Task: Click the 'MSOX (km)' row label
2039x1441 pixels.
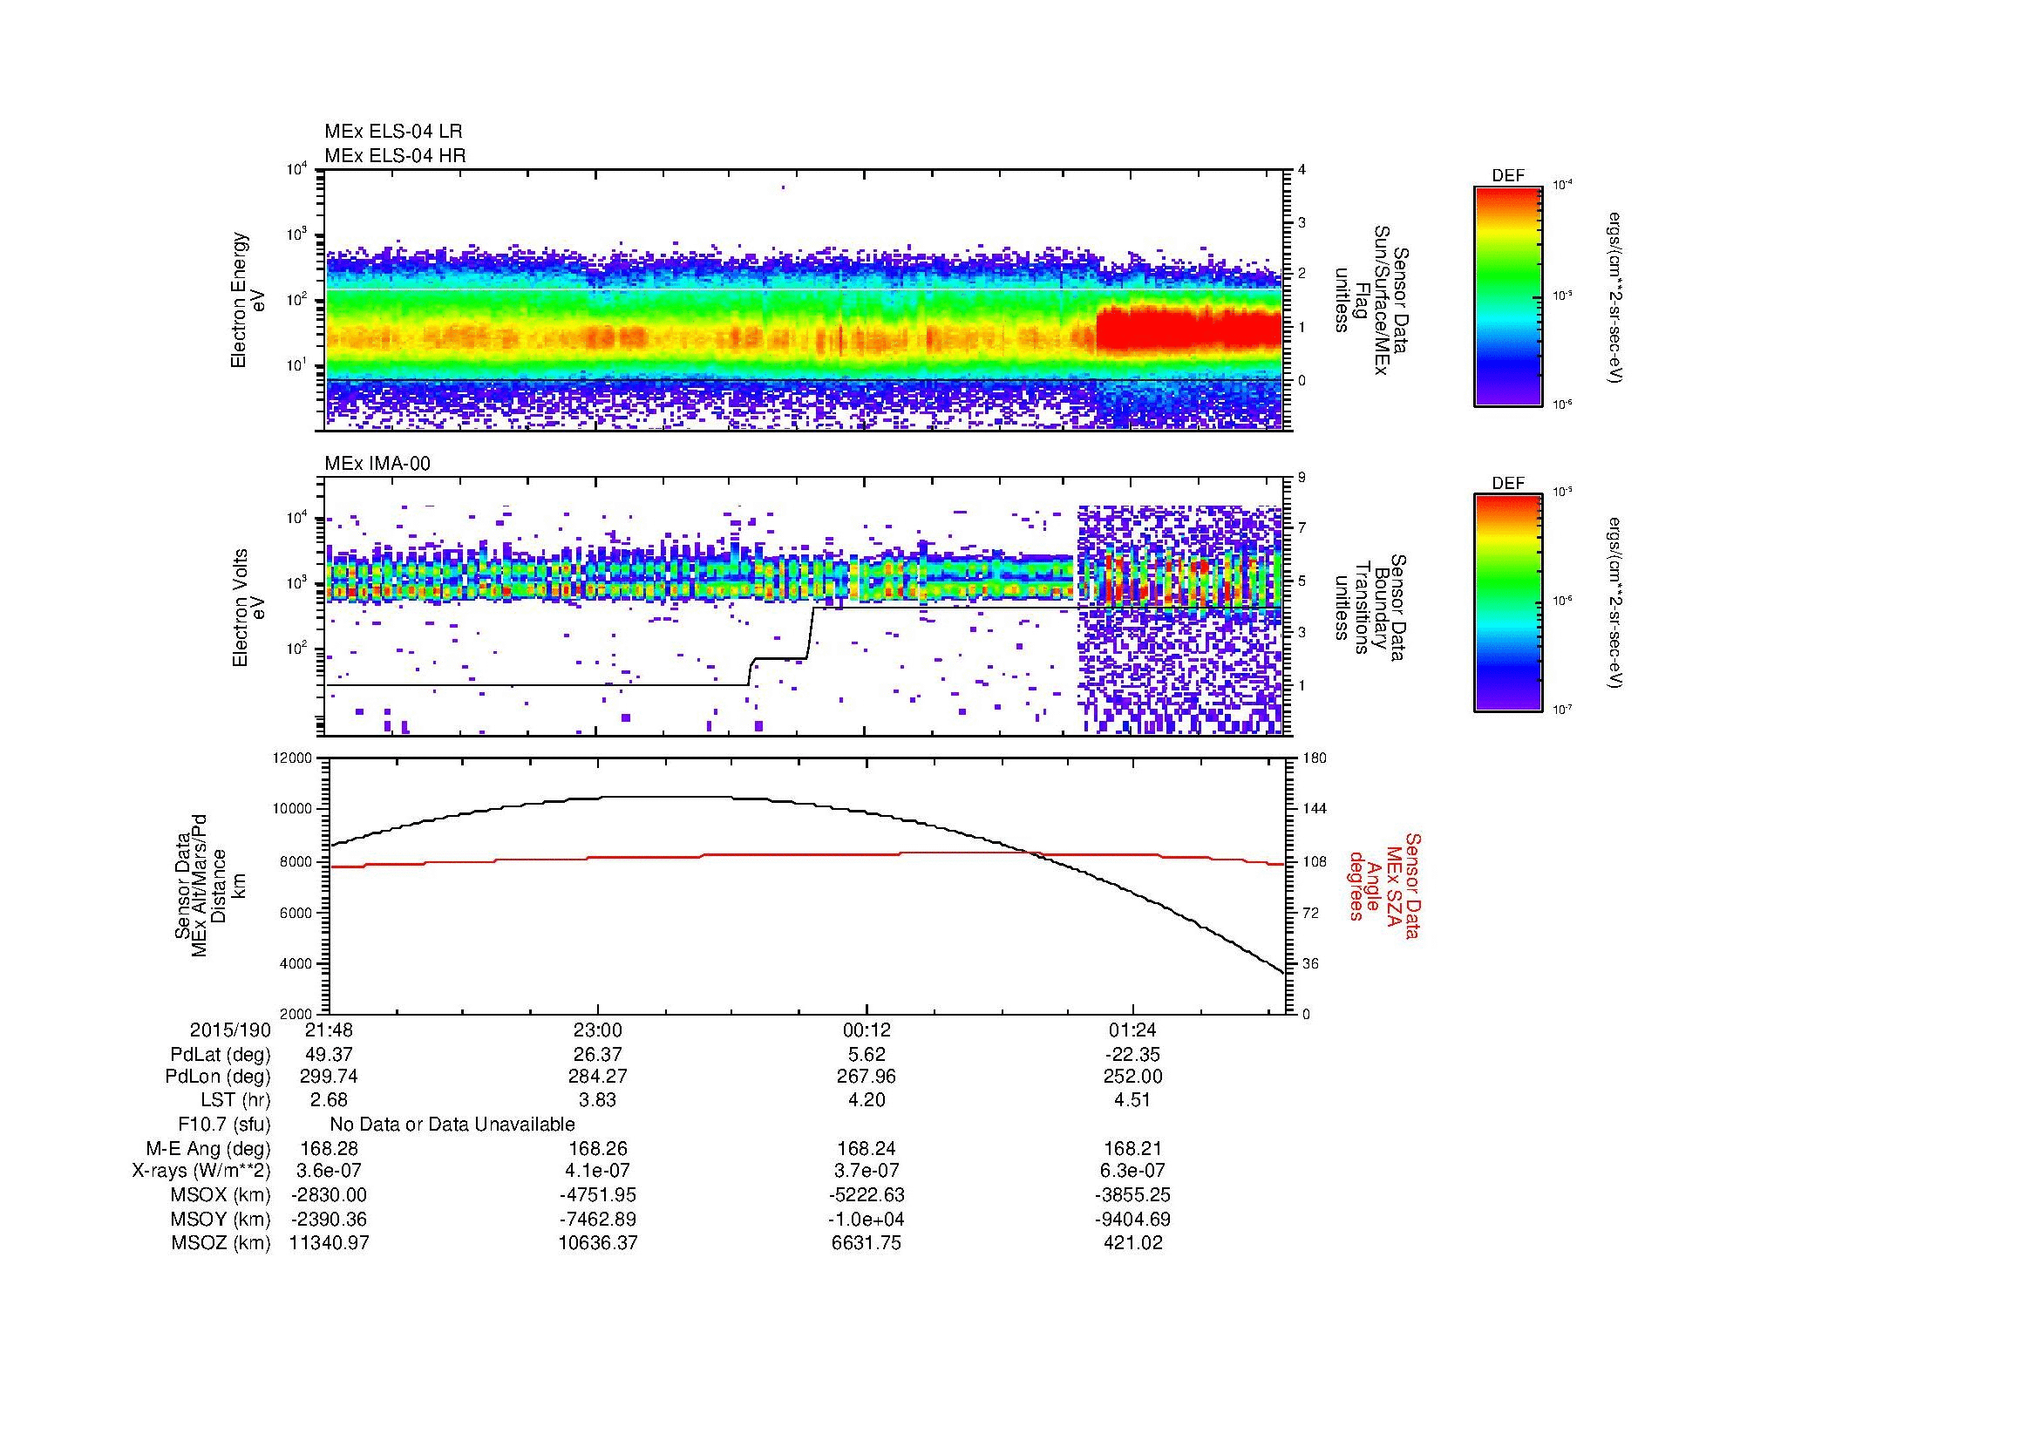Action: pyautogui.click(x=221, y=1195)
